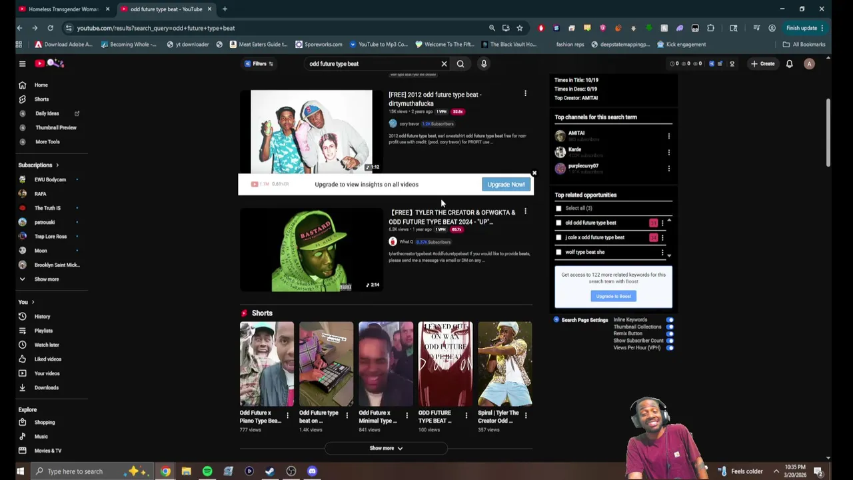Open Discord from the taskbar
853x480 pixels.
(312, 471)
